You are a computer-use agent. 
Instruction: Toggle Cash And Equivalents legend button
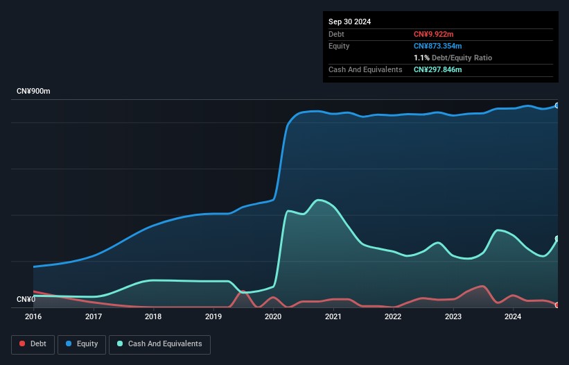click(x=159, y=344)
